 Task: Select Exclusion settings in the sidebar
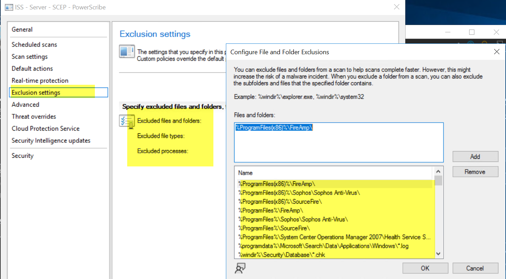(59, 92)
